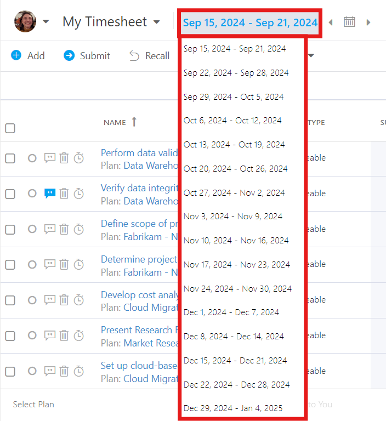Open comment bubble for Set up cloud-based row
The height and width of the screenshot is (421, 386).
50,371
